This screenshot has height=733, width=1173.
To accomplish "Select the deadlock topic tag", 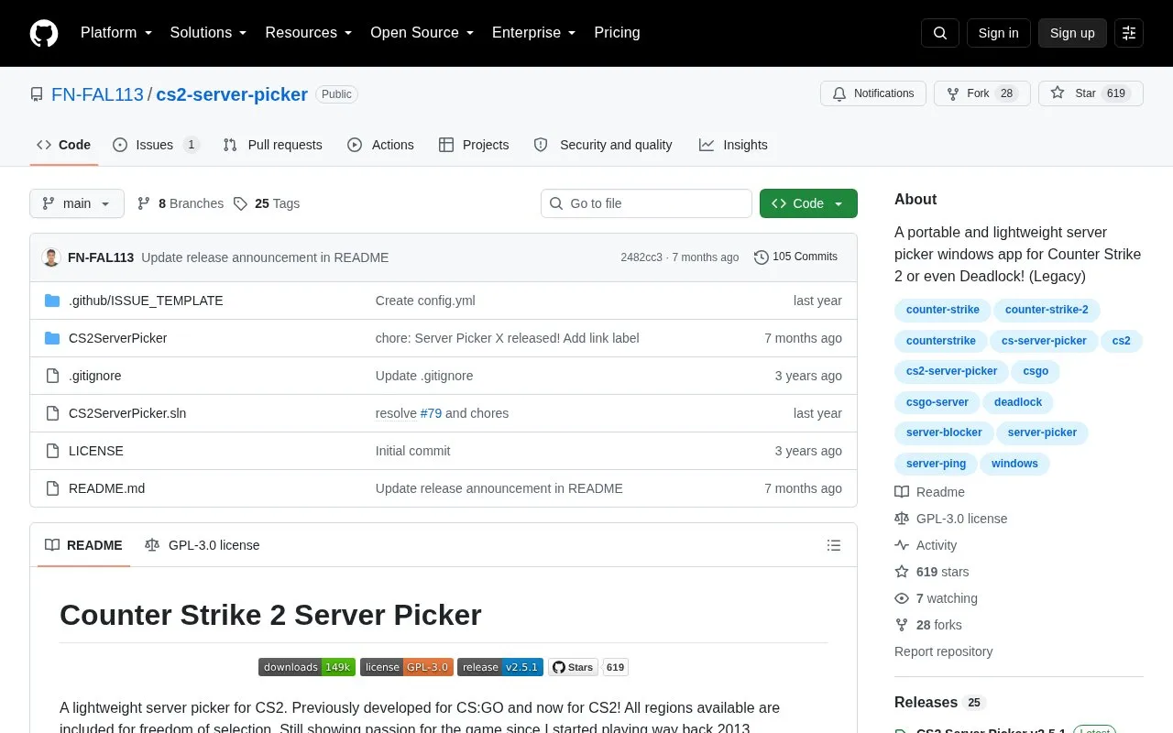I will coord(1018,402).
